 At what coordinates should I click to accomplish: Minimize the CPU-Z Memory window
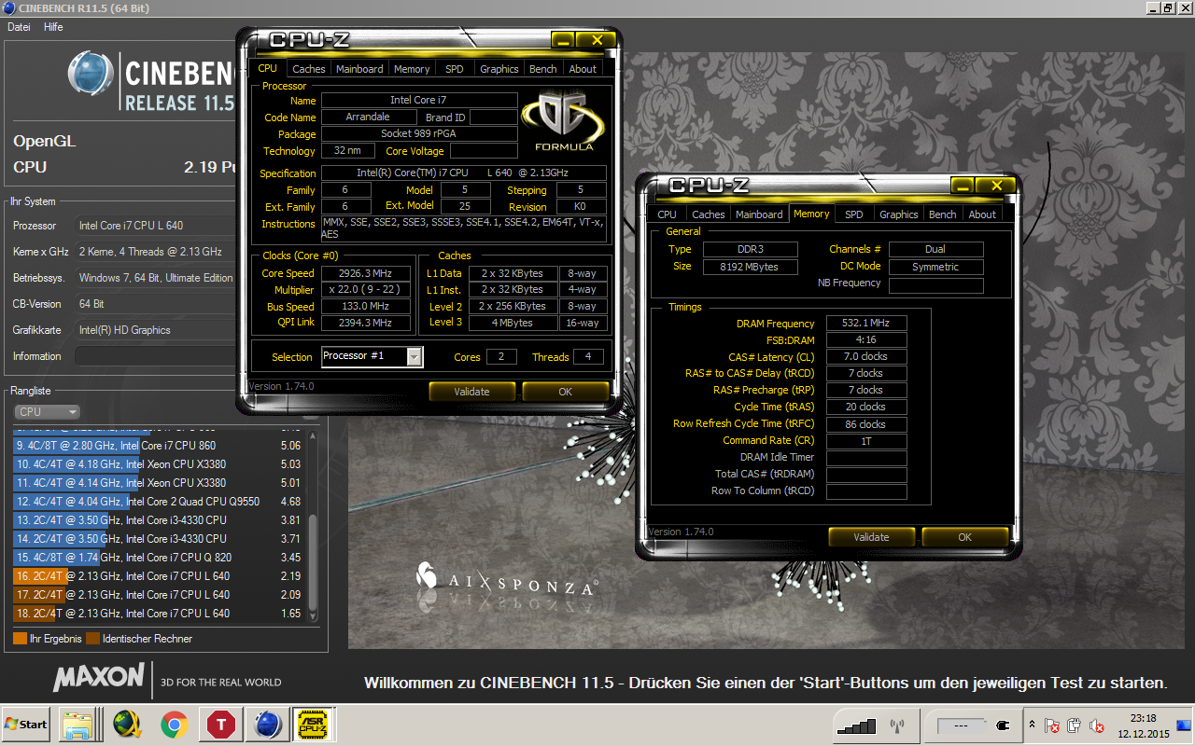pyautogui.click(x=961, y=186)
